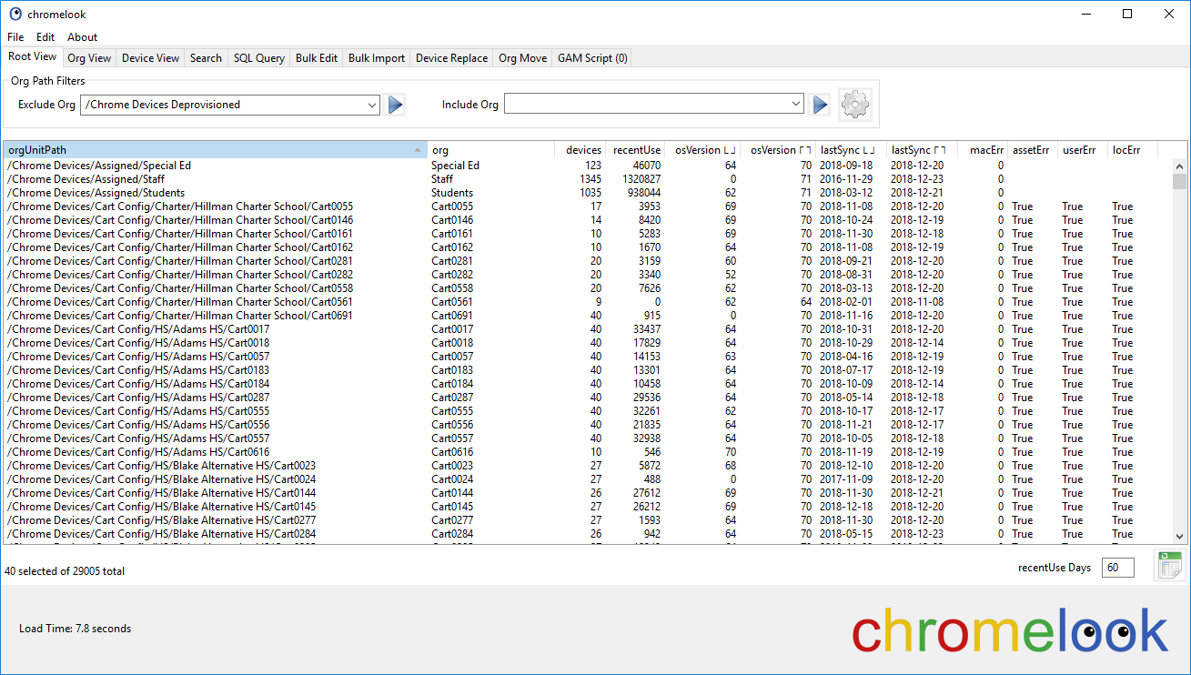Sort by the recentUse column header

pos(635,150)
